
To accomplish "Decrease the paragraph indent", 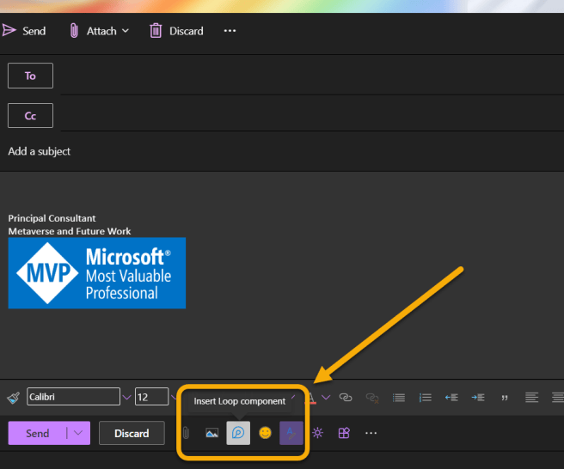I will pyautogui.click(x=451, y=398).
